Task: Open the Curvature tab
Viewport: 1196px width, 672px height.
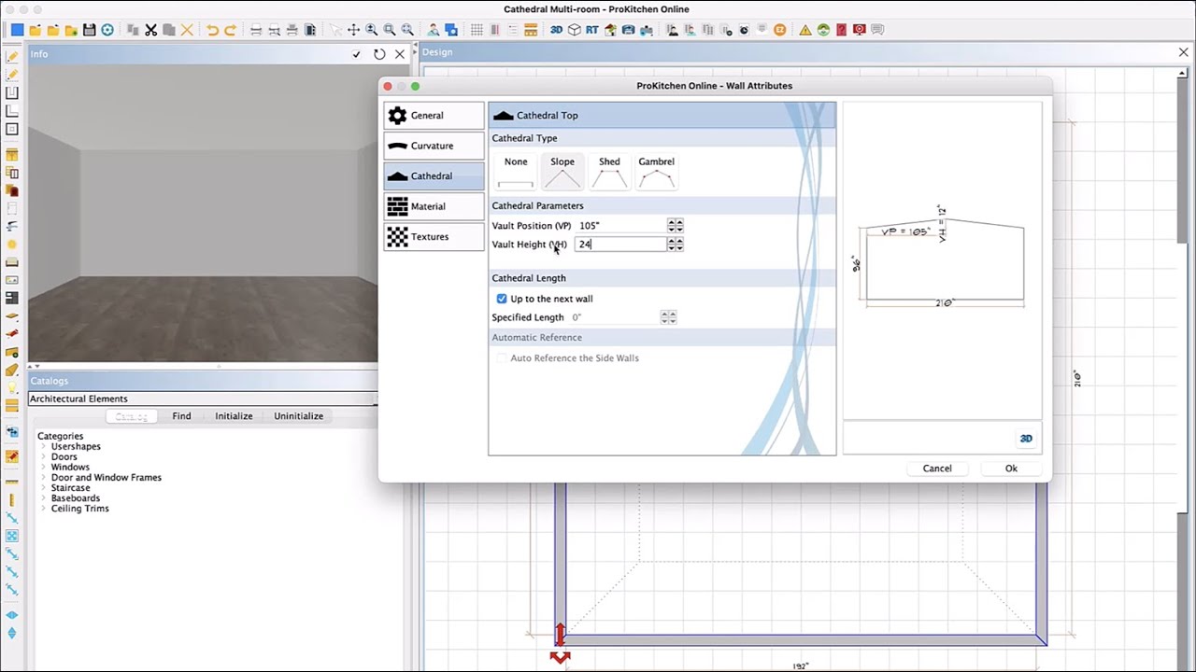Action: tap(434, 146)
